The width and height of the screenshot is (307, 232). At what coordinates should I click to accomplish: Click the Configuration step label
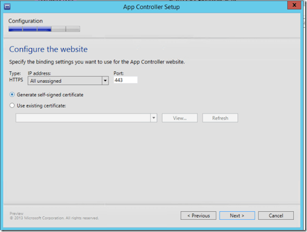(x=25, y=21)
